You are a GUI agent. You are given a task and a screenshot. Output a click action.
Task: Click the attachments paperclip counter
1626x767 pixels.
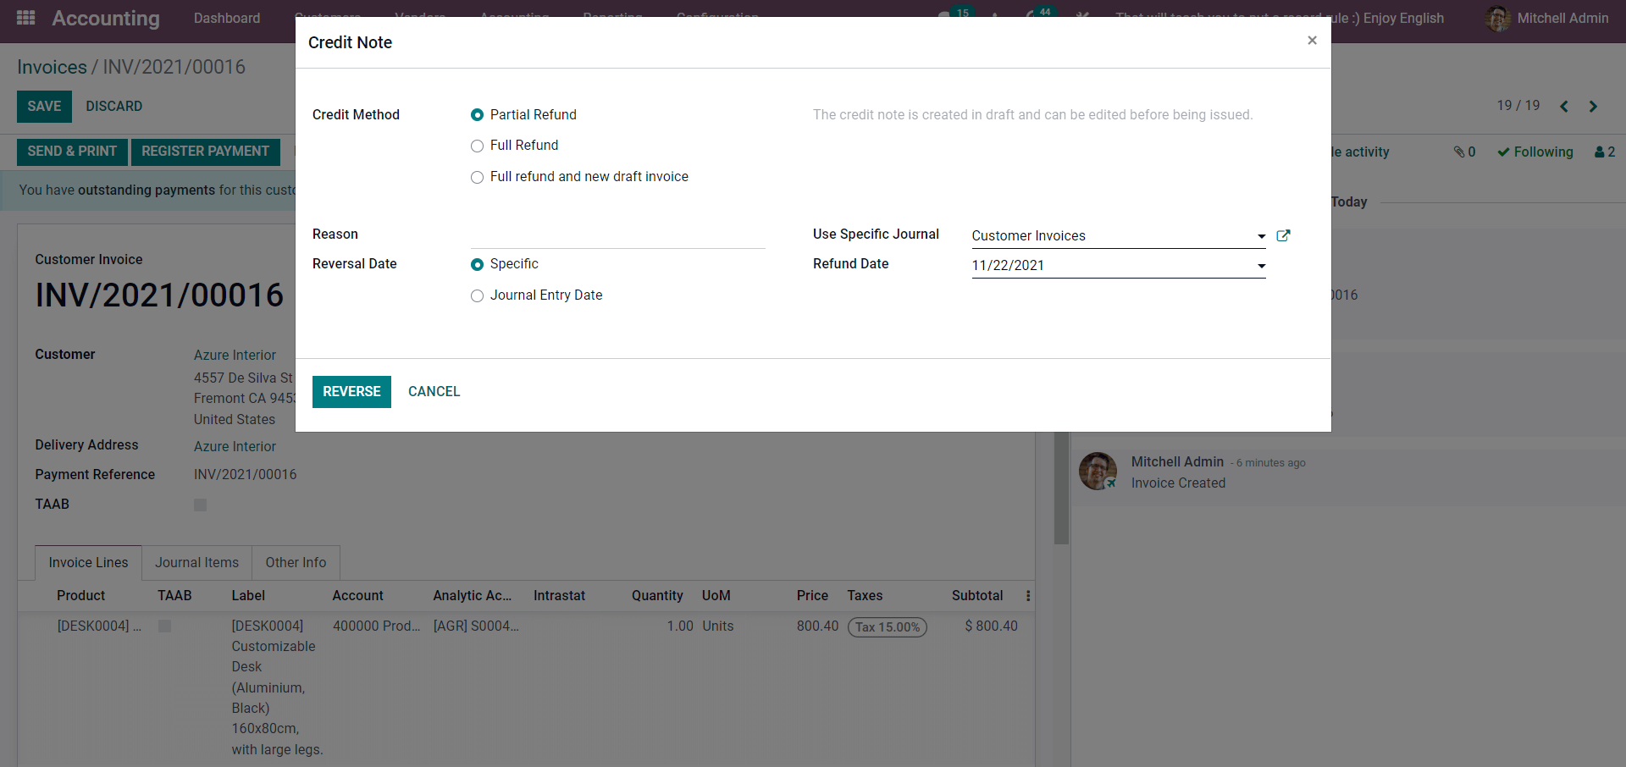click(x=1464, y=152)
